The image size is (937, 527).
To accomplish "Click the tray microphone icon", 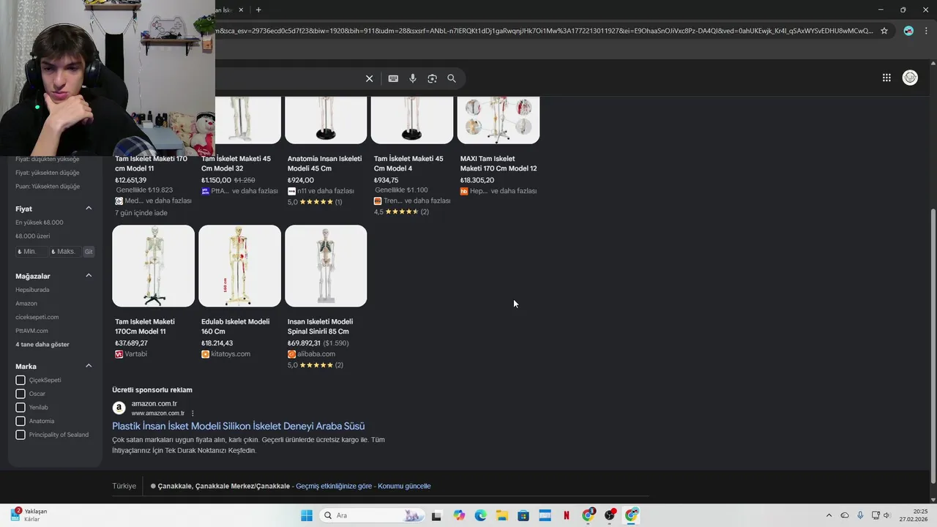I will click(860, 515).
